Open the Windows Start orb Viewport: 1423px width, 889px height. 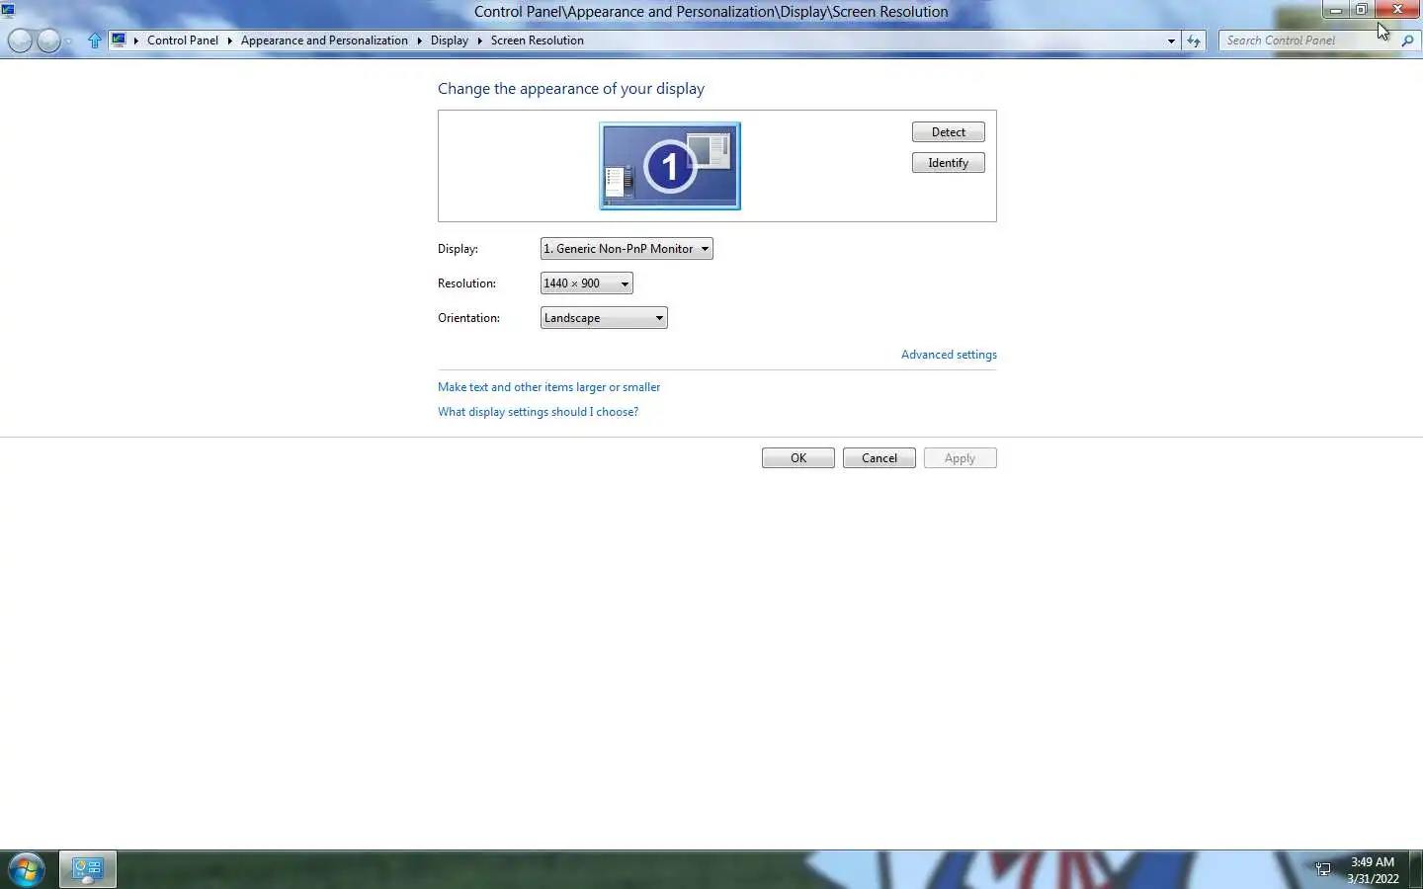click(x=26, y=870)
